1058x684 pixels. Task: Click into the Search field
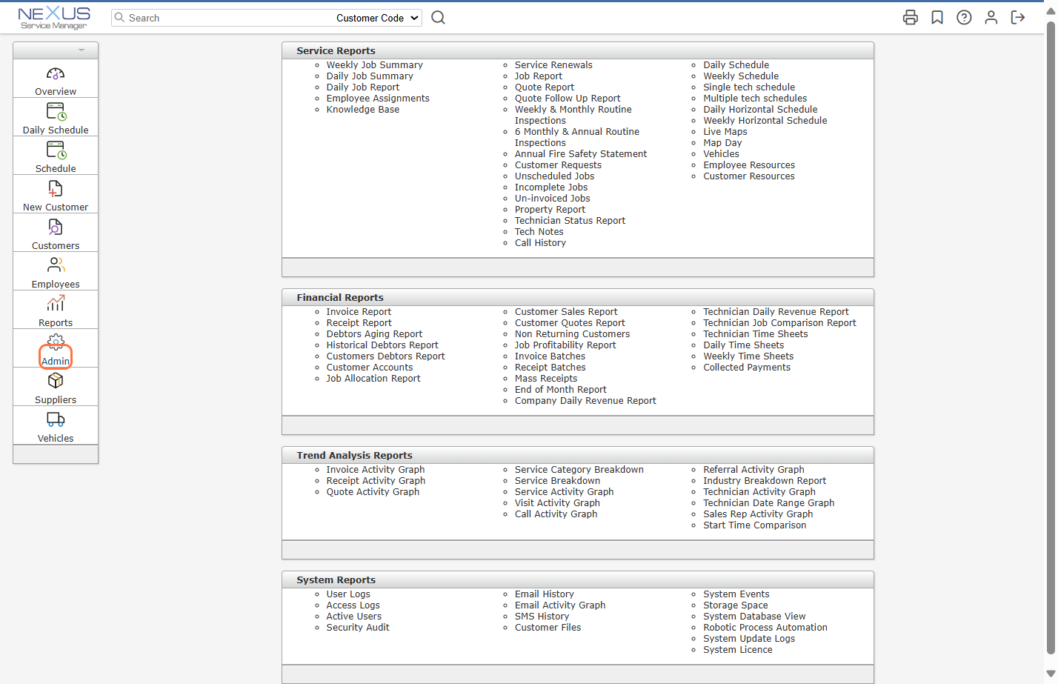point(222,18)
